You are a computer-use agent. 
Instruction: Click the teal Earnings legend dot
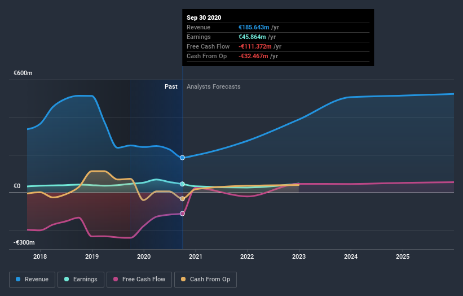click(x=67, y=279)
